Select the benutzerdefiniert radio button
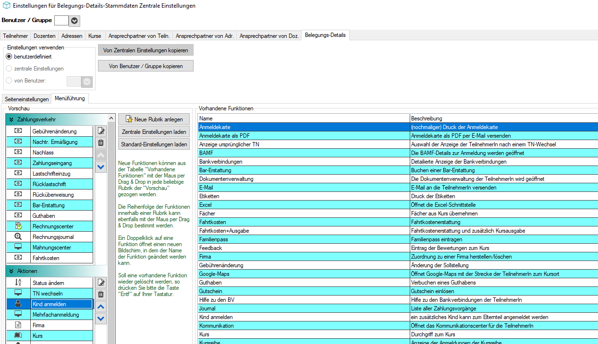This screenshot has width=598, height=344. (x=9, y=57)
